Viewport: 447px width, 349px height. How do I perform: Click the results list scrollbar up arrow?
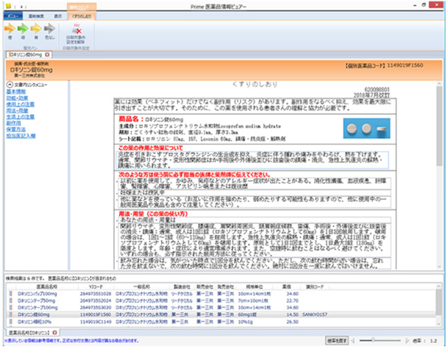coord(439,286)
